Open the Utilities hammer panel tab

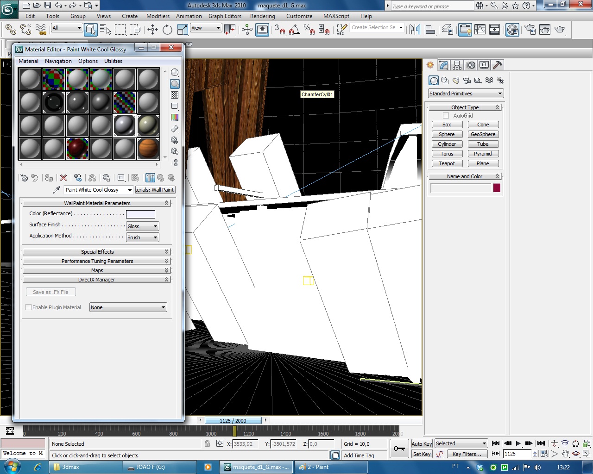pos(497,65)
